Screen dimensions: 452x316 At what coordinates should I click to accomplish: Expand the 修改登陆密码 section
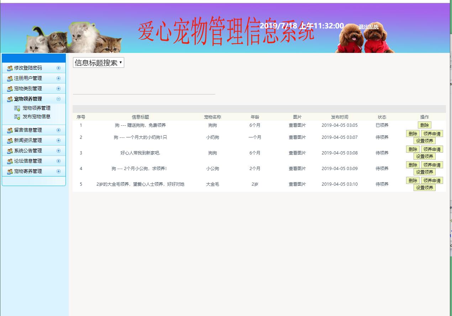tap(58, 68)
